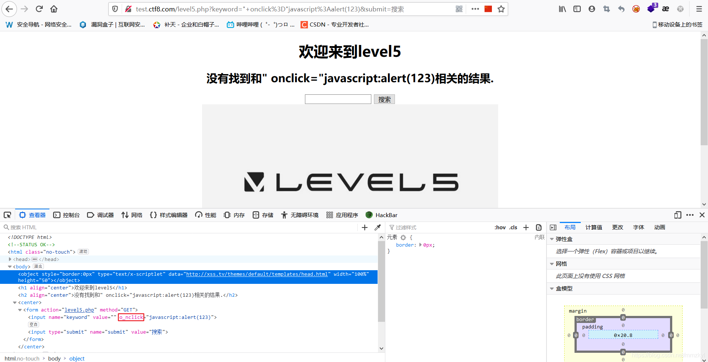Follow the level5.php form action link

coord(79,310)
